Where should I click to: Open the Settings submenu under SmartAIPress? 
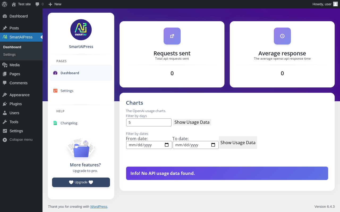click(21, 54)
